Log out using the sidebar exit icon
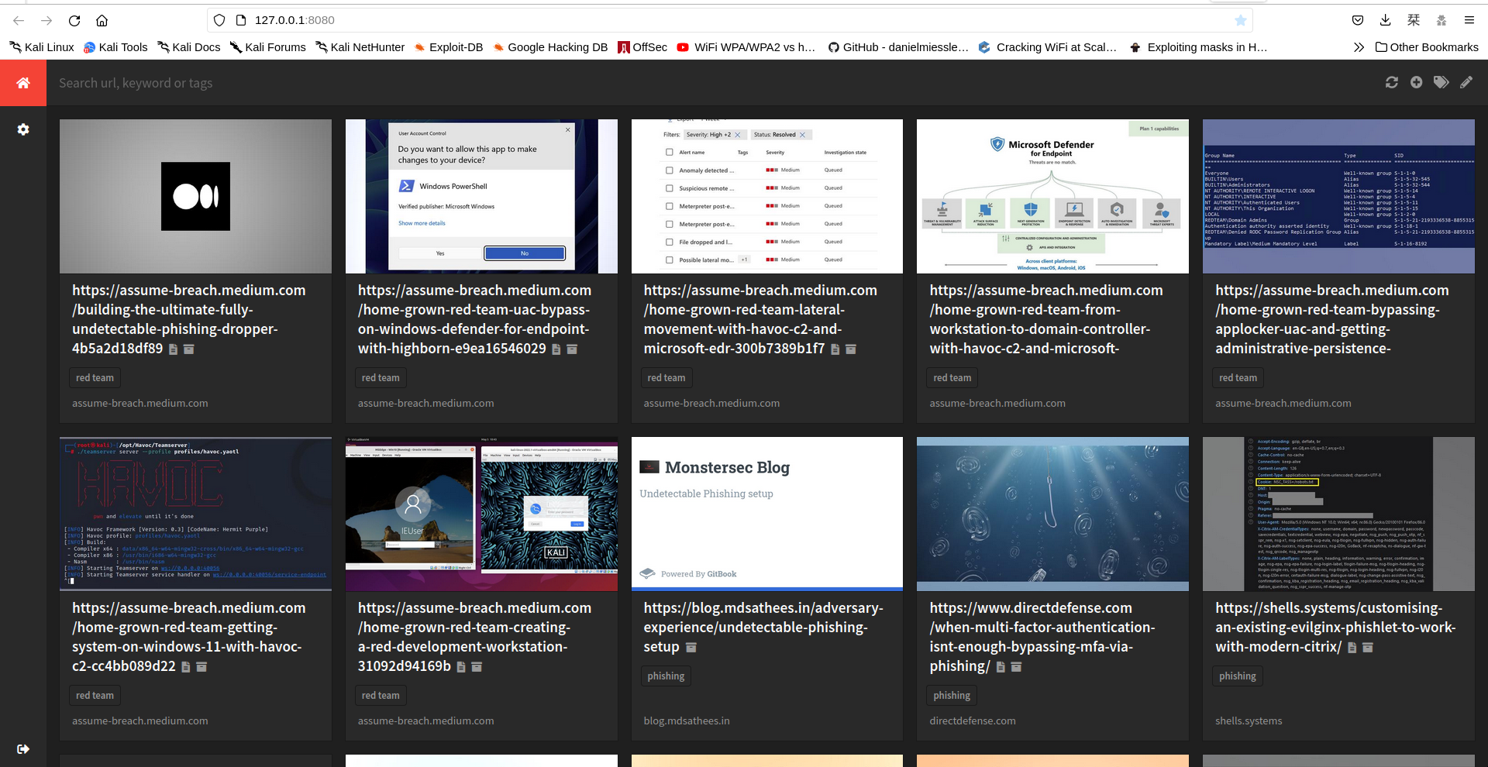The height and width of the screenshot is (767, 1488). pyautogui.click(x=23, y=748)
